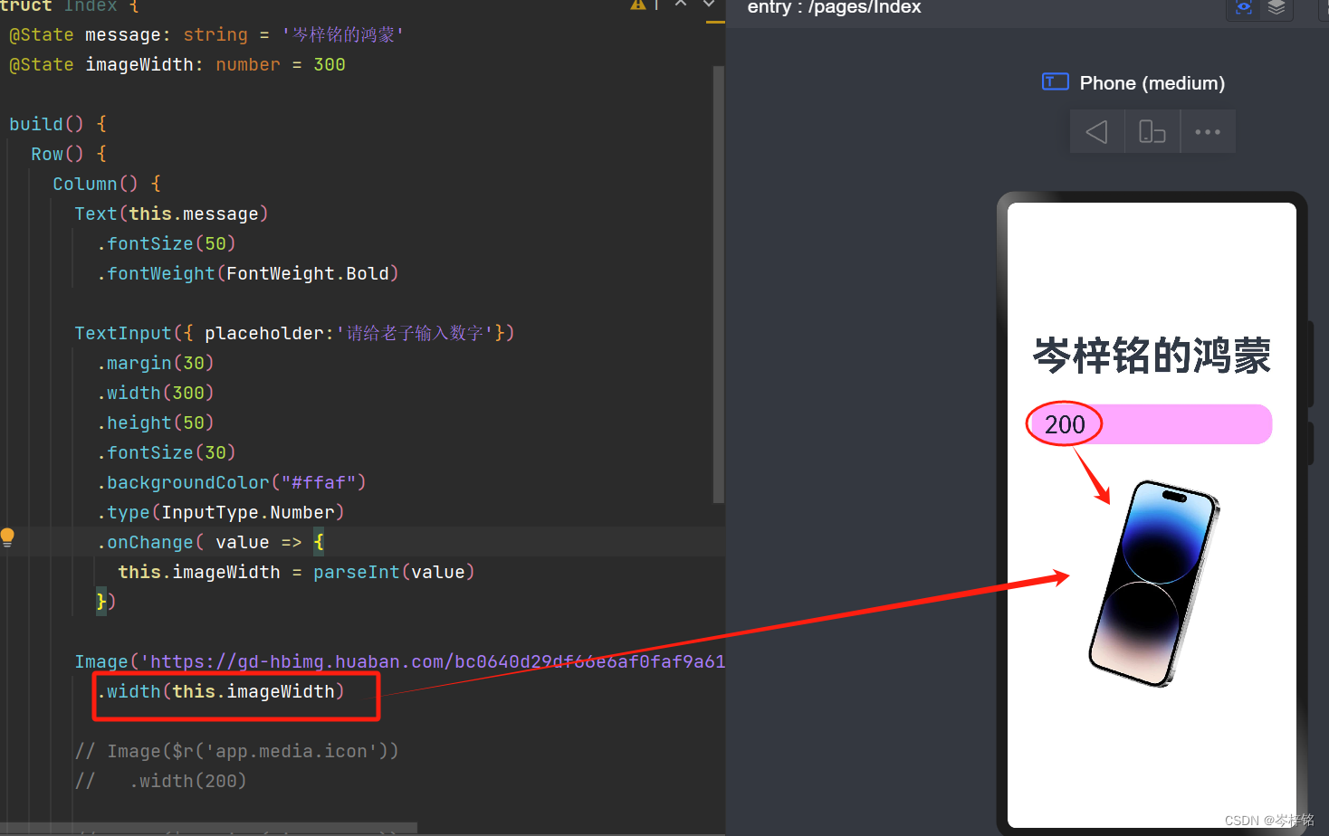Click the commented '.width(200)' line

pos(161,781)
